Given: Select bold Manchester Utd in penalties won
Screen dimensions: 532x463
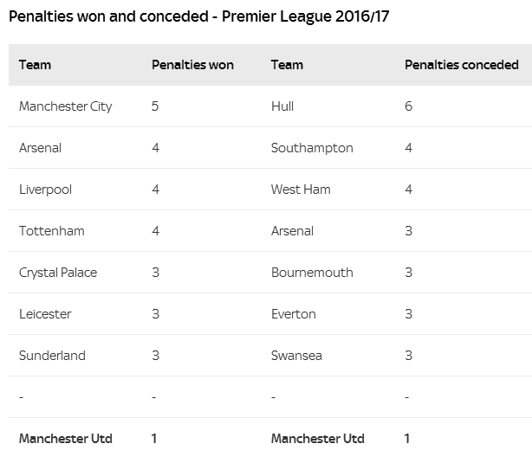Looking at the screenshot, I should (66, 439).
